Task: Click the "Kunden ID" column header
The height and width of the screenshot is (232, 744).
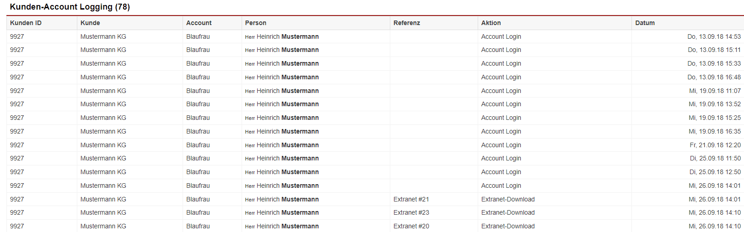Action: [26, 23]
